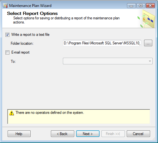Browse for folder using the "..." button

148,43
